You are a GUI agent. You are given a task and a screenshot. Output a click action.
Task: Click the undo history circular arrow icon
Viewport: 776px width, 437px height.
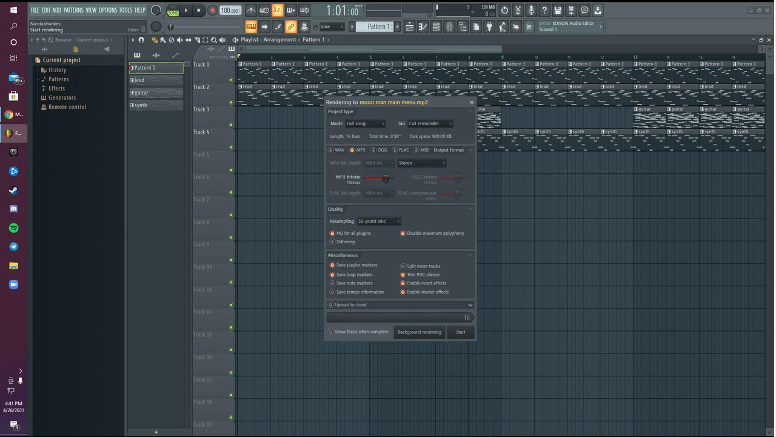(504, 10)
